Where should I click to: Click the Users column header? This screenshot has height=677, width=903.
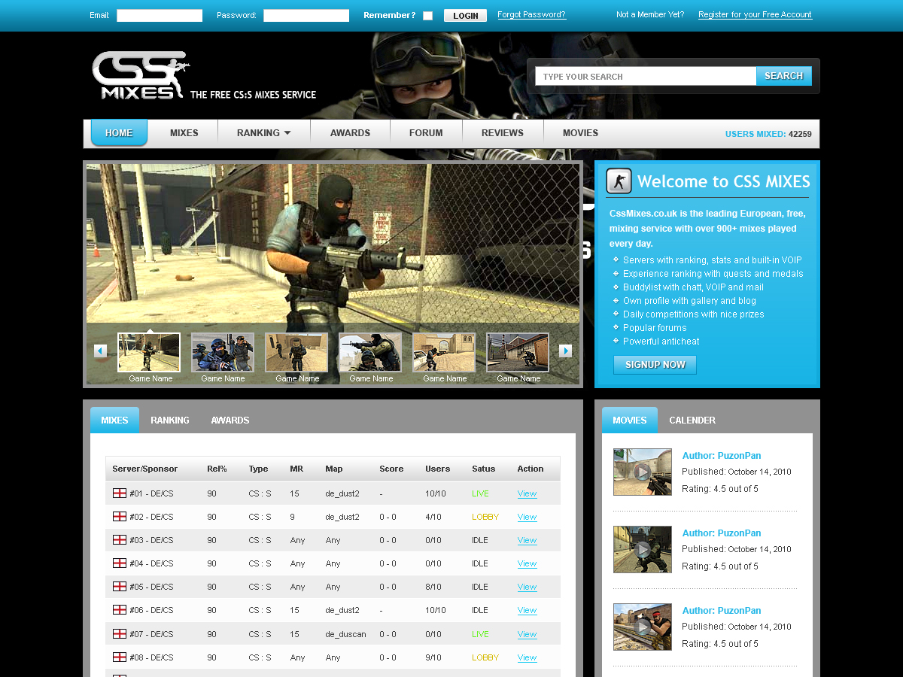click(x=438, y=469)
